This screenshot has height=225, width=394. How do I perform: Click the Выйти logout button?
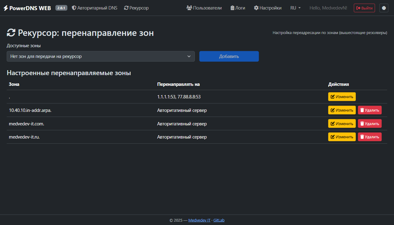coord(364,8)
